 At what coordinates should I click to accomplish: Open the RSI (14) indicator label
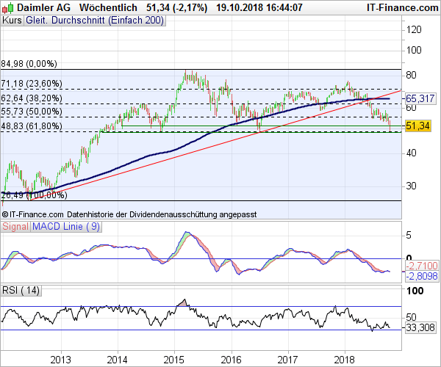[x=21, y=291]
